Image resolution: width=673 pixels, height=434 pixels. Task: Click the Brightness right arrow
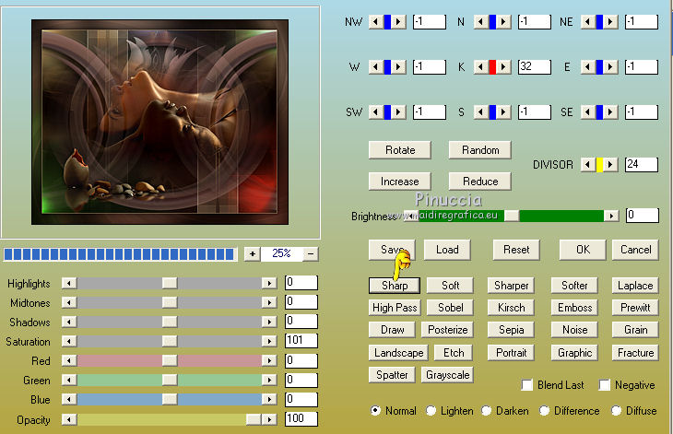(611, 216)
